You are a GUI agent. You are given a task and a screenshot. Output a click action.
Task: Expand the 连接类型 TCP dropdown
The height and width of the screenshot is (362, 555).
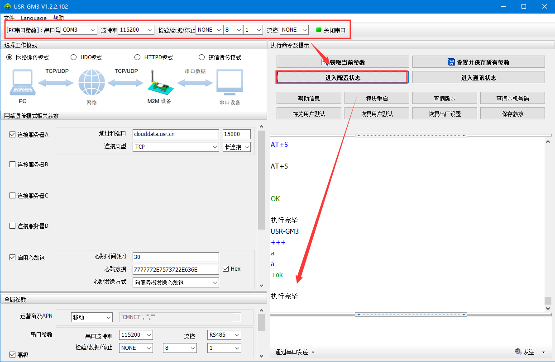pos(176,147)
